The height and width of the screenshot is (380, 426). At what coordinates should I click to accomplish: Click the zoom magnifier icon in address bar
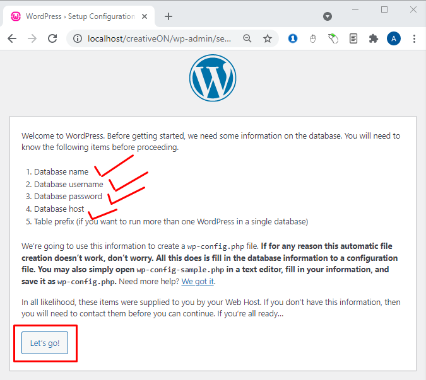tap(247, 38)
